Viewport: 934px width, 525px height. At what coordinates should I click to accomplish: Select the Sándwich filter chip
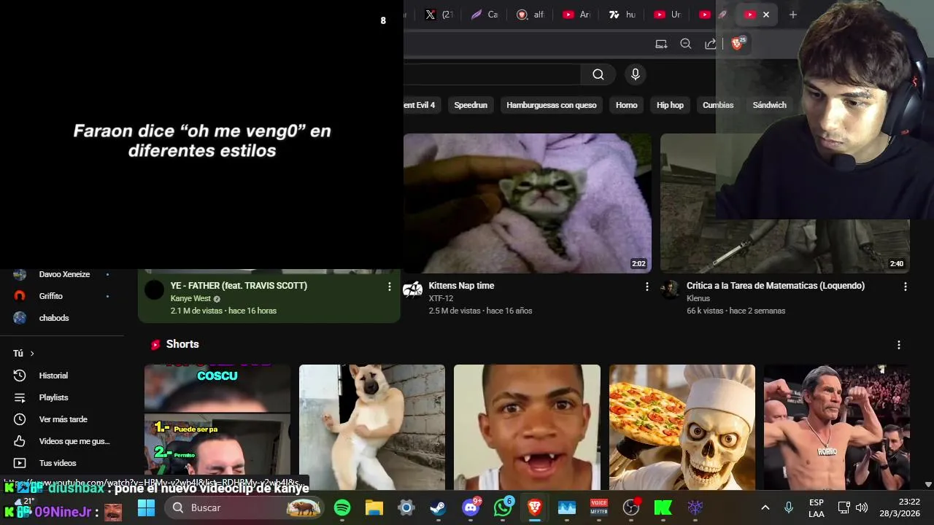770,105
